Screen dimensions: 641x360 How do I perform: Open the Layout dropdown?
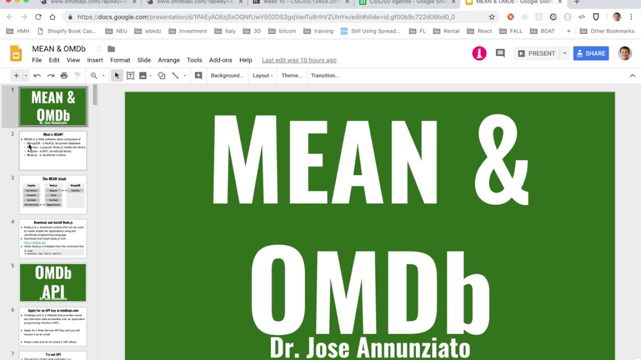263,75
